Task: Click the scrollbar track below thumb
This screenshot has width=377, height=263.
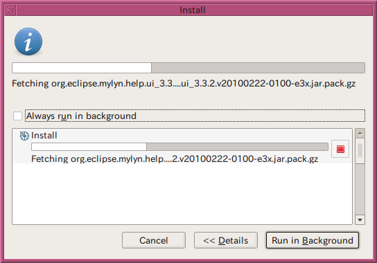Action: 360,189
